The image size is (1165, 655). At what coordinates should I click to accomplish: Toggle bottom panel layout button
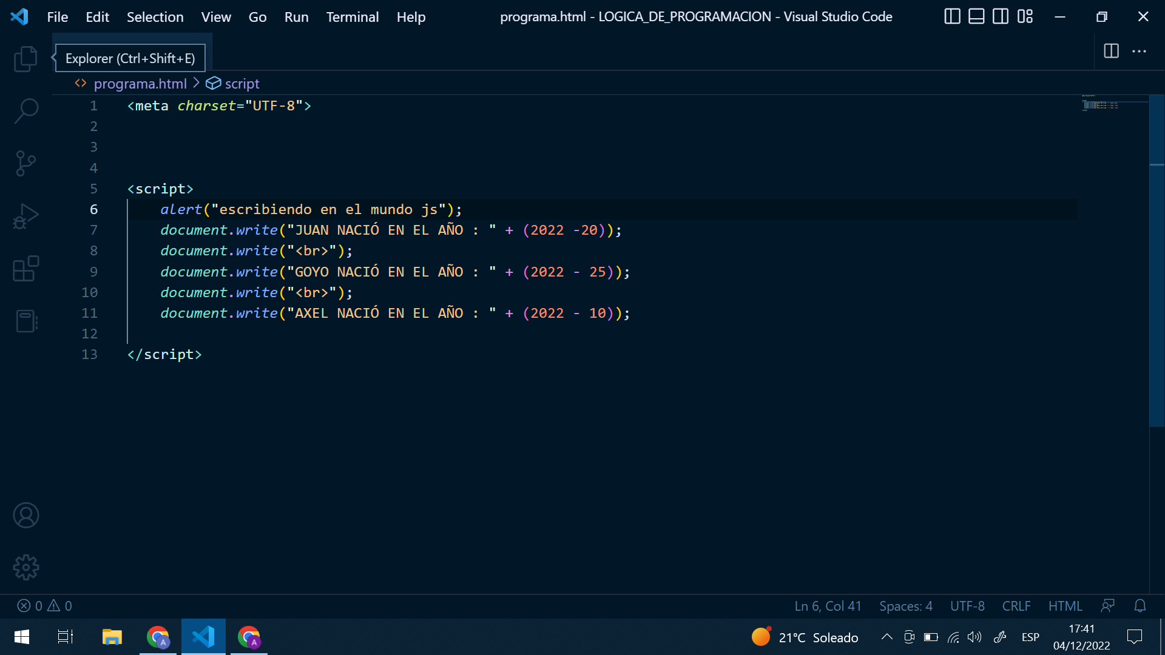coord(976,16)
